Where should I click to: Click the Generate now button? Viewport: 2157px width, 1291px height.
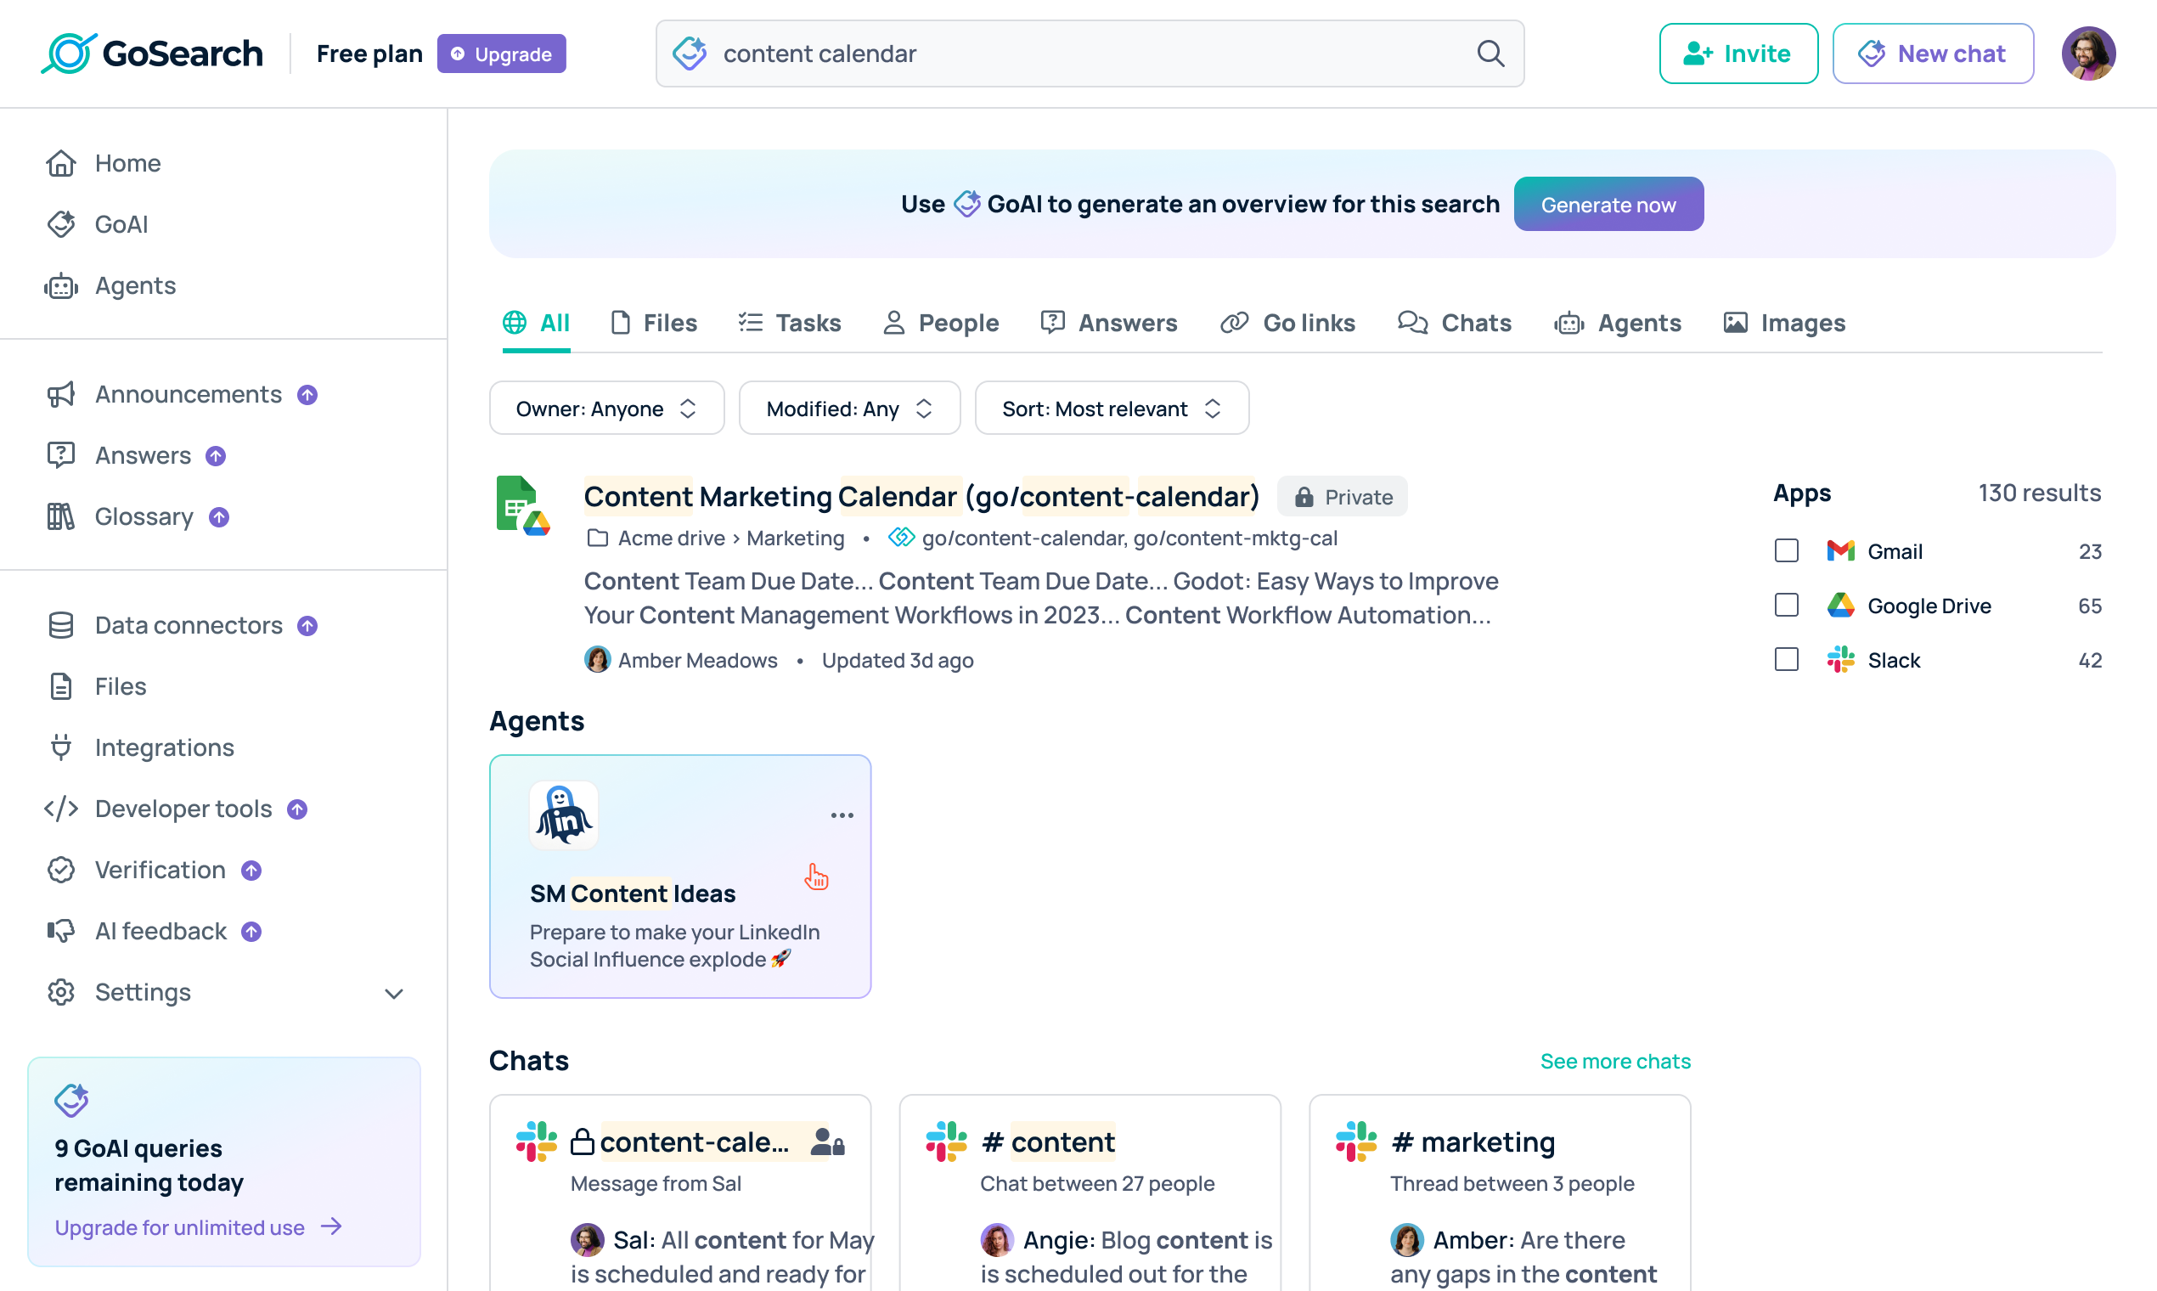[1608, 205]
